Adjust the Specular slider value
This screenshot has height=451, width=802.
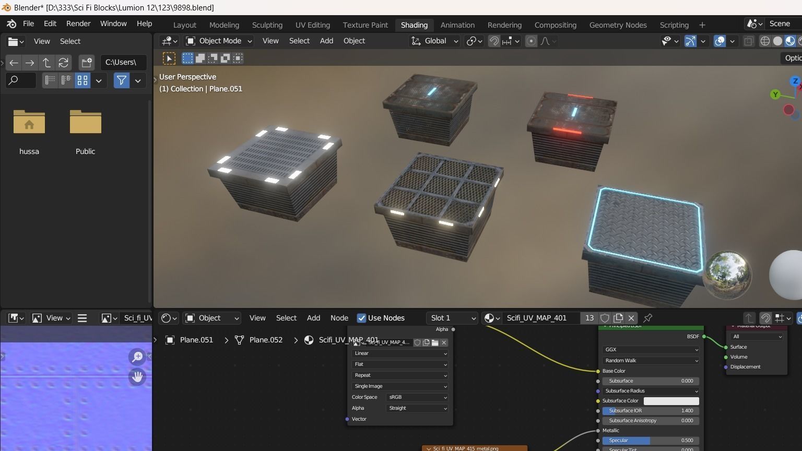pyautogui.click(x=651, y=441)
